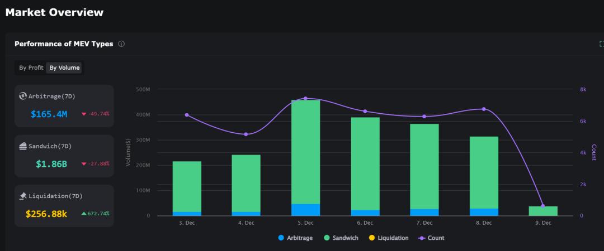Switch to the By Profit tab

(x=31, y=68)
